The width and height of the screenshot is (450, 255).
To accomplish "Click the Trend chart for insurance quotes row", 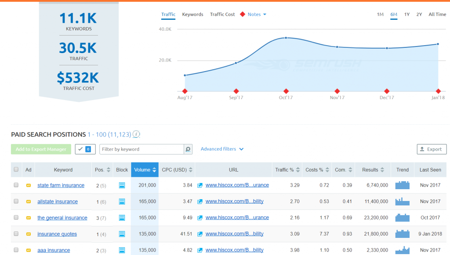I will click(402, 233).
